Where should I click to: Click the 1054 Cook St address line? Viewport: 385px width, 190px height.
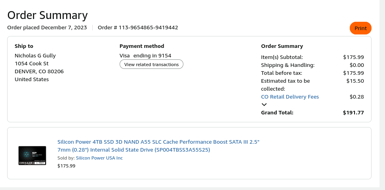[32, 63]
